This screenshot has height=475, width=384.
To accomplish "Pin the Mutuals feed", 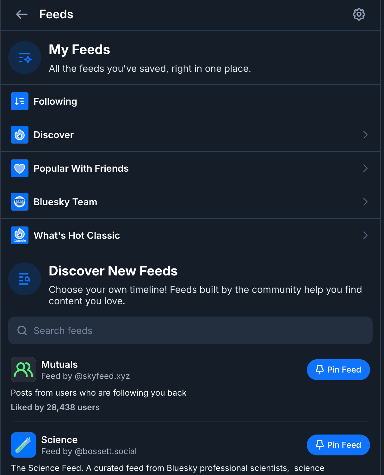I will [x=338, y=370].
